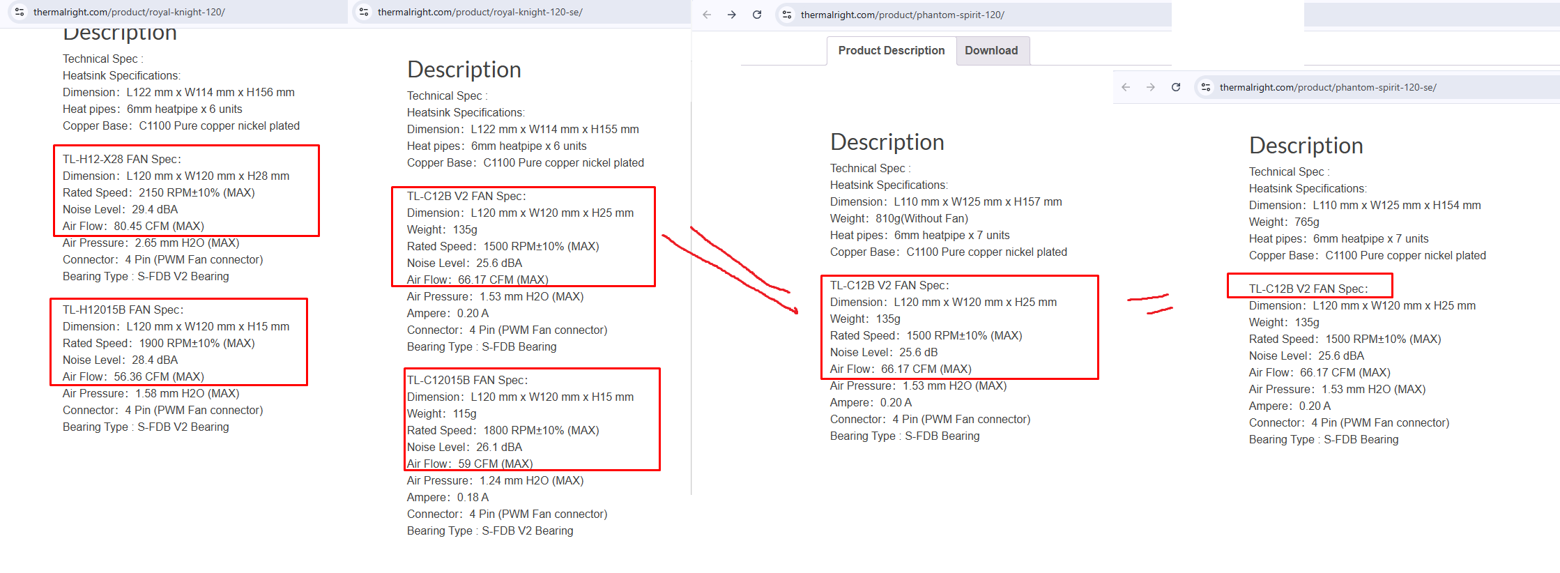The width and height of the screenshot is (1560, 573).
Task: Select "Weight: 115g" text
Action: point(442,413)
